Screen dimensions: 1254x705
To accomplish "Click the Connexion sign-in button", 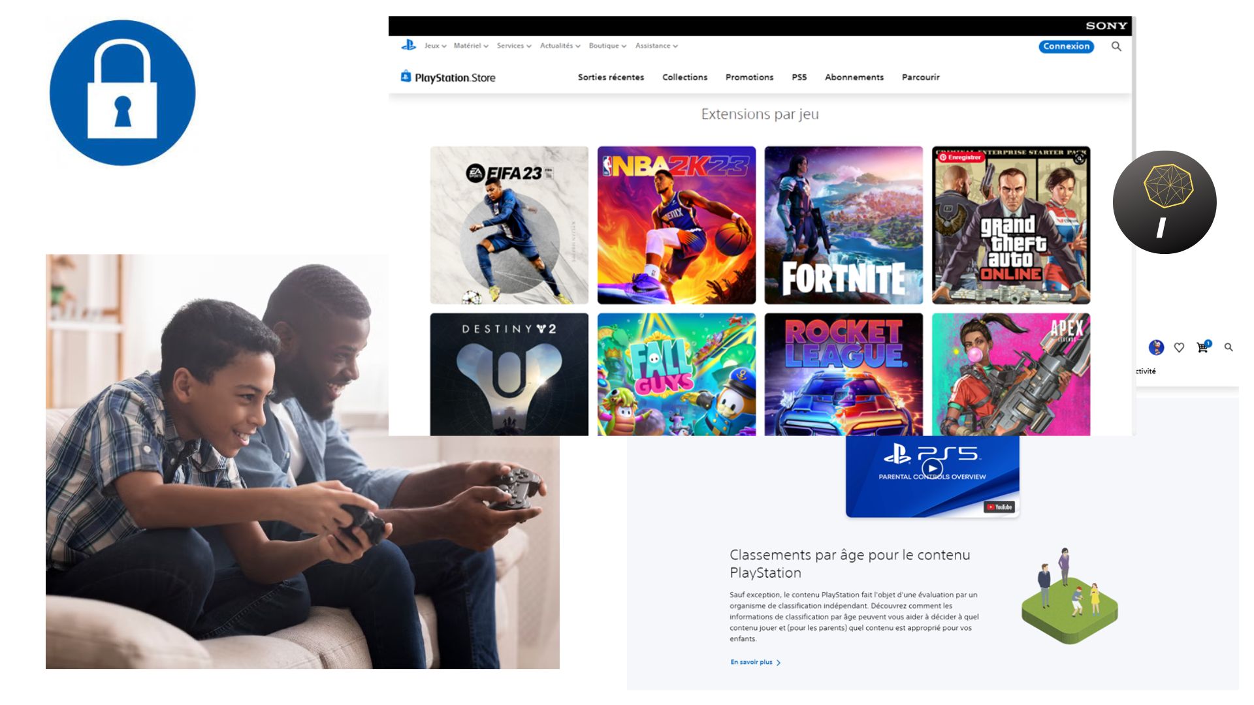I will pos(1066,46).
